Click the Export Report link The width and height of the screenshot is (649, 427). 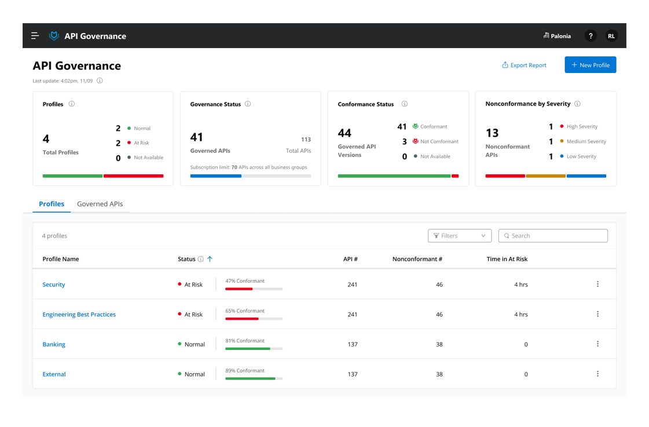click(x=524, y=65)
